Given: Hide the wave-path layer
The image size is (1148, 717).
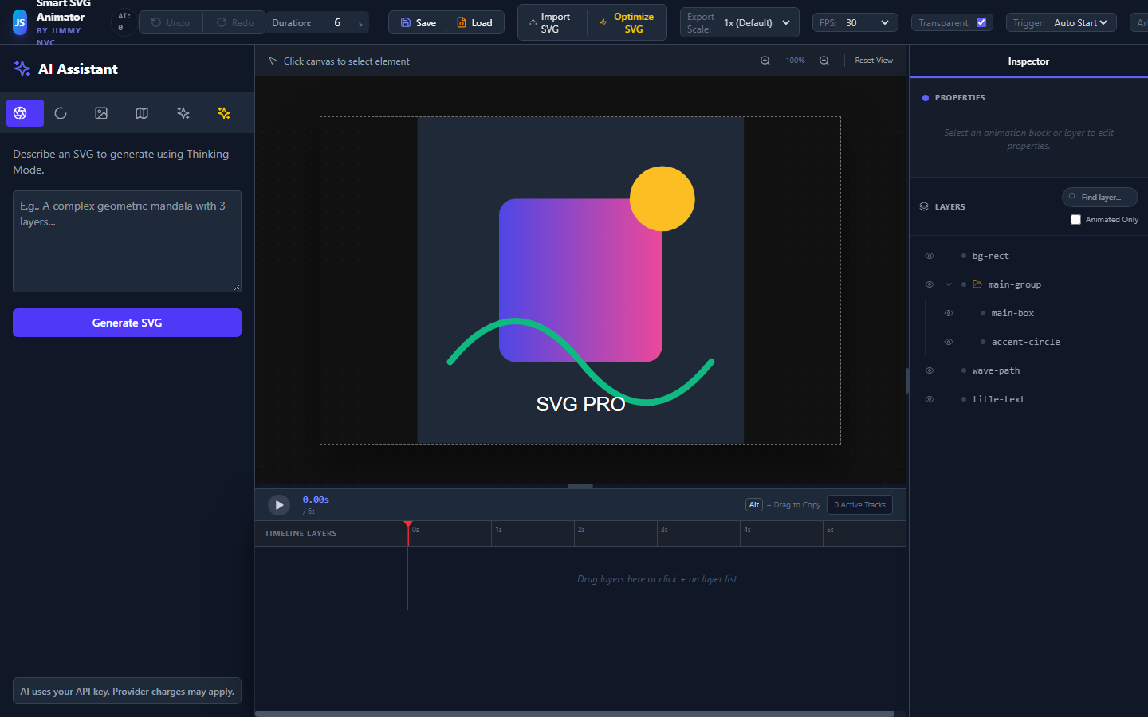Looking at the screenshot, I should tap(930, 370).
